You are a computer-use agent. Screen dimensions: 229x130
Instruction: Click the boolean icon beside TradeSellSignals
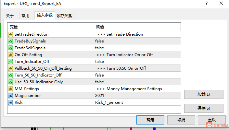click(x=11, y=48)
